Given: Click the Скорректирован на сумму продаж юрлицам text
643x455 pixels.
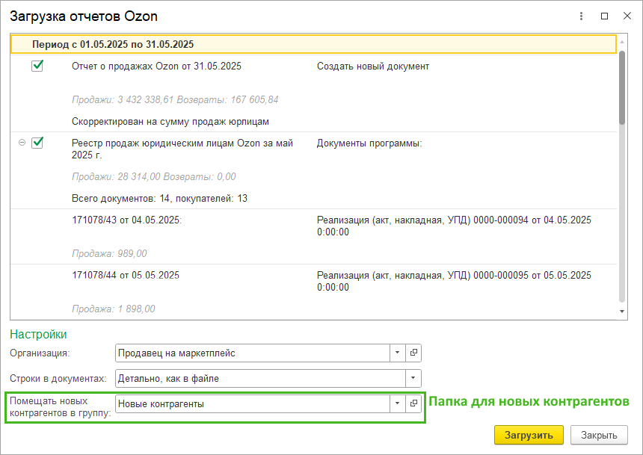Looking at the screenshot, I should (170, 122).
